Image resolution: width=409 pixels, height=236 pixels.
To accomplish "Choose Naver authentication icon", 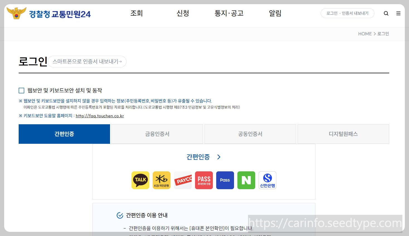I will [246, 180].
